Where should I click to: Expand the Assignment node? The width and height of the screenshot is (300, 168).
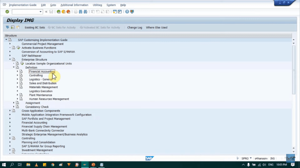pos(14,103)
